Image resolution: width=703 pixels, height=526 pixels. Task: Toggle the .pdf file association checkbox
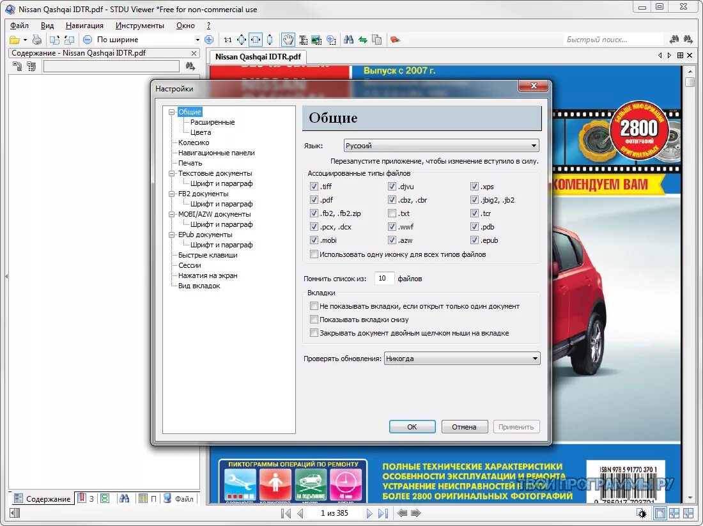tap(314, 199)
